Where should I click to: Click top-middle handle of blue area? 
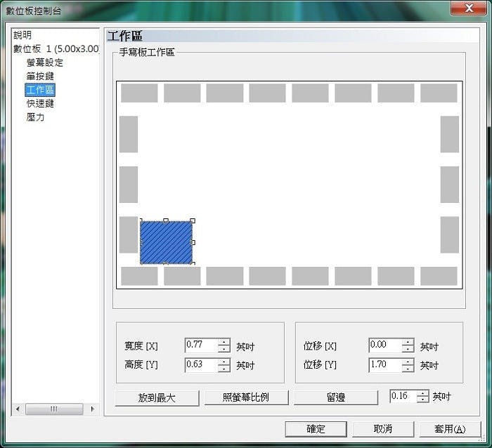pyautogui.click(x=166, y=220)
